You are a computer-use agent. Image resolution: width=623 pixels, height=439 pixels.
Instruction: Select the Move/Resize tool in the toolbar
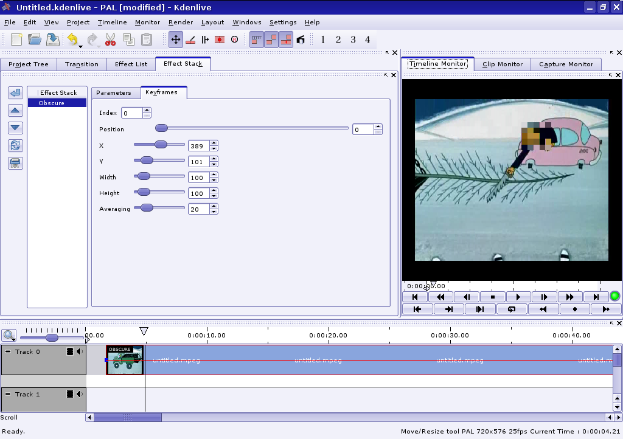tap(176, 40)
